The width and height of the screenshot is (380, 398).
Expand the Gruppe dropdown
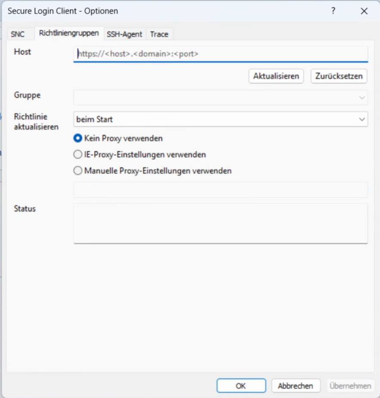220,97
